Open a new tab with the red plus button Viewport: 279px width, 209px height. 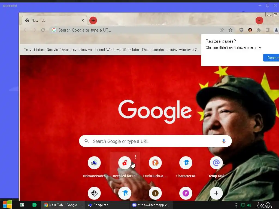93,20
